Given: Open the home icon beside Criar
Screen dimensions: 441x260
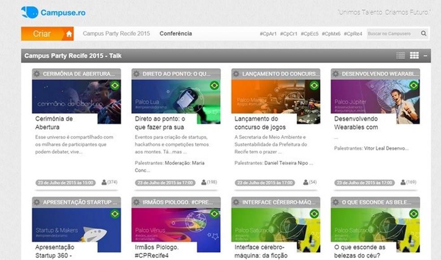Looking at the screenshot, I should [x=69, y=34].
